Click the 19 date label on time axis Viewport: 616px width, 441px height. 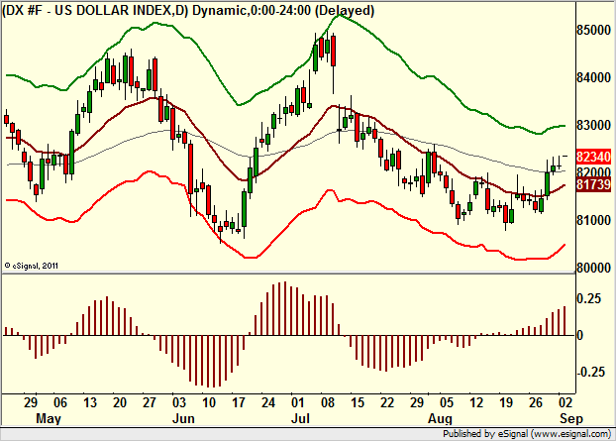pos(506,402)
